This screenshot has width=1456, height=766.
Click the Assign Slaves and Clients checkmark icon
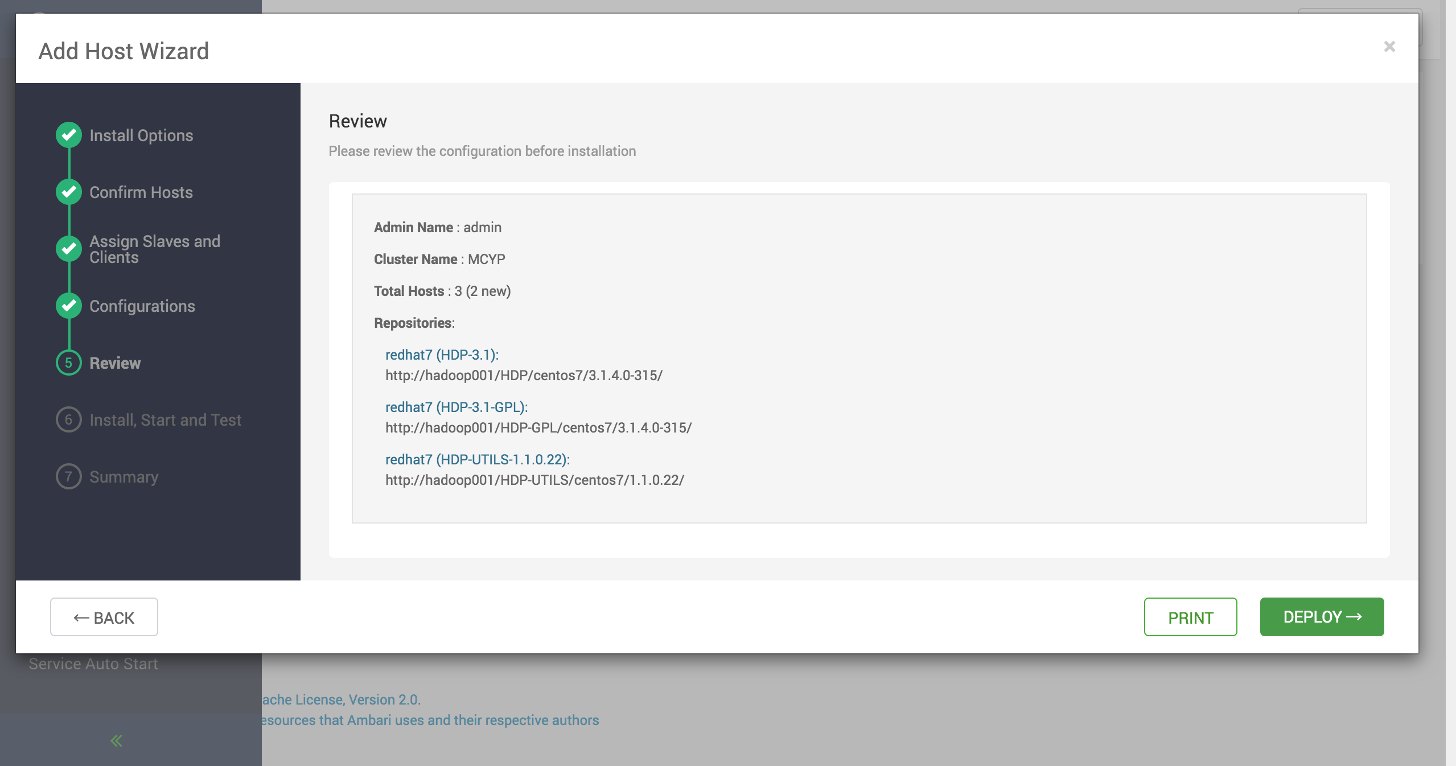pos(69,249)
